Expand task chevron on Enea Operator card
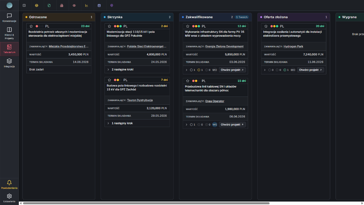This screenshot has height=205, width=364. coord(186,125)
